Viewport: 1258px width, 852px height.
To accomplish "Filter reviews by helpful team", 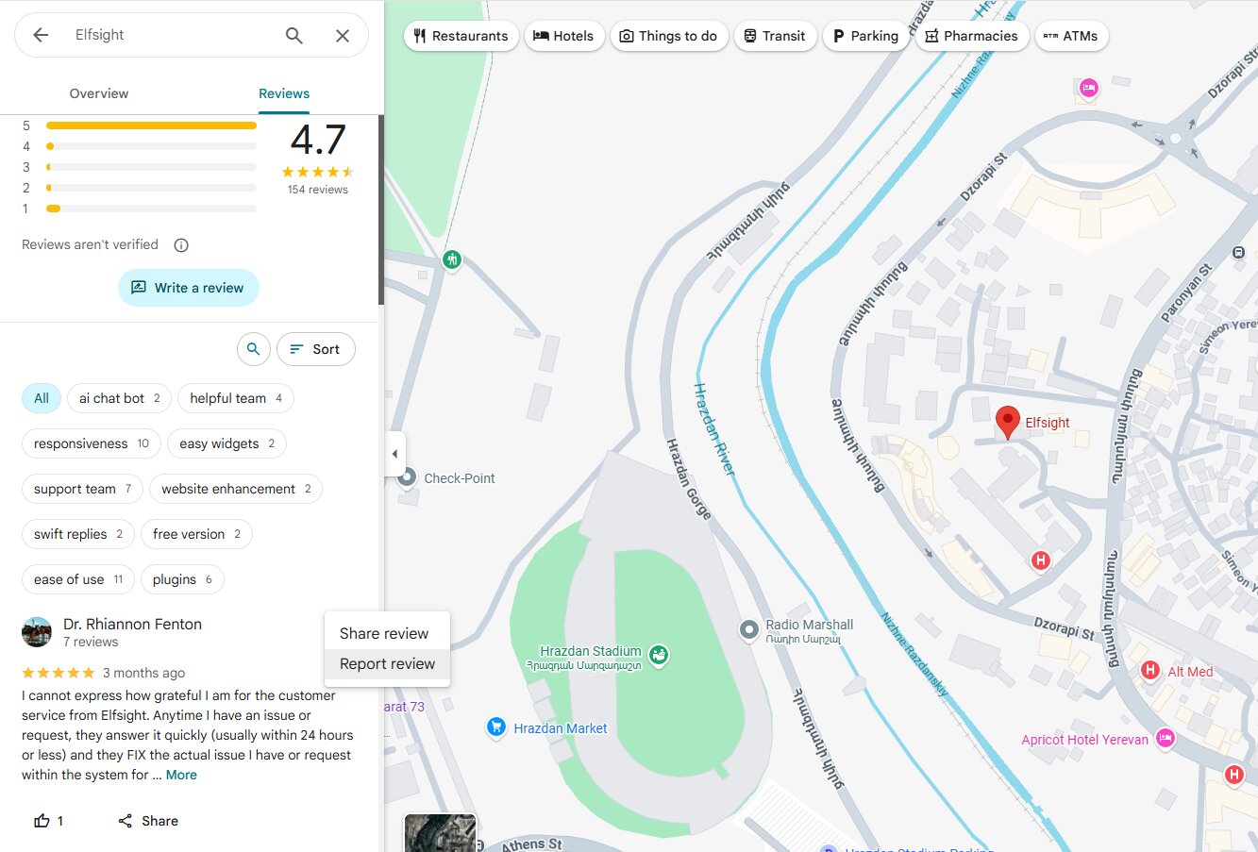I will click(236, 398).
